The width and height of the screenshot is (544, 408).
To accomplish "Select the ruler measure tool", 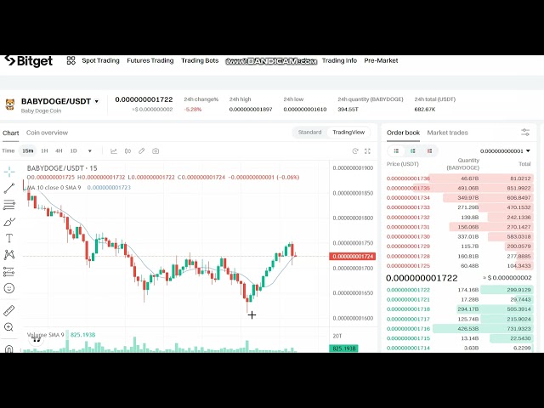I will (x=9, y=310).
